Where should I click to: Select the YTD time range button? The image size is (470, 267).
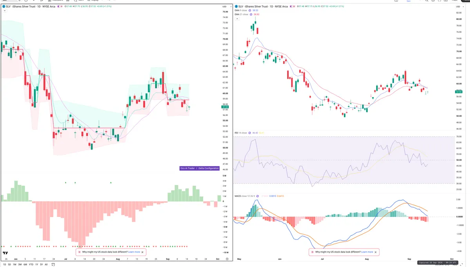click(x=31, y=265)
